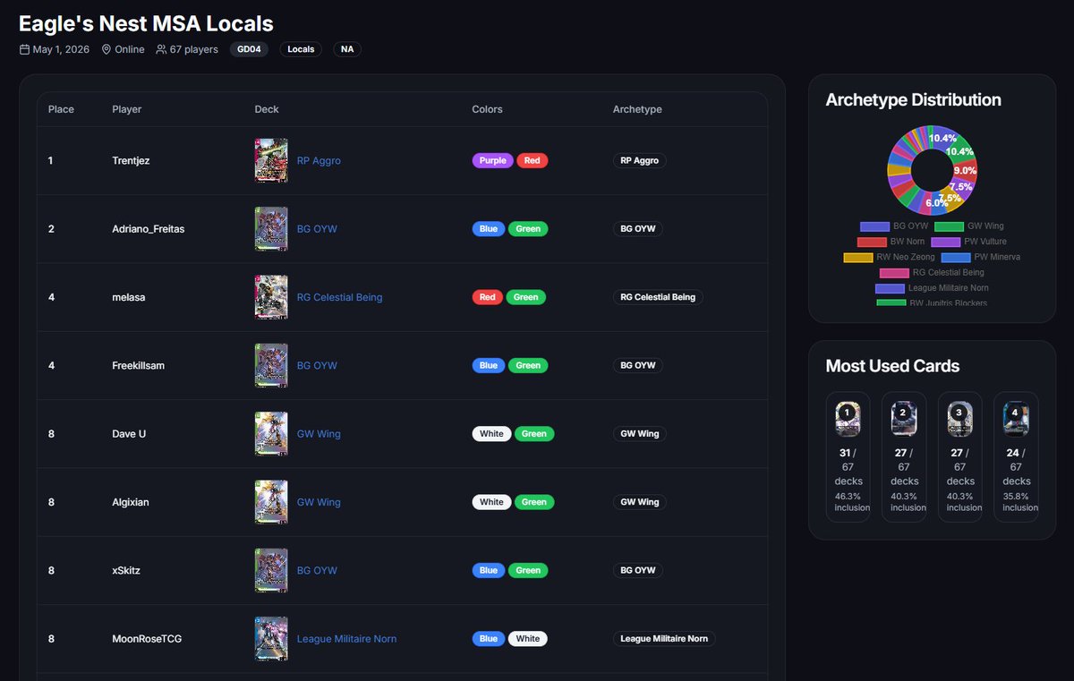Toggle RG Celestial Being legend swatch

pos(894,272)
